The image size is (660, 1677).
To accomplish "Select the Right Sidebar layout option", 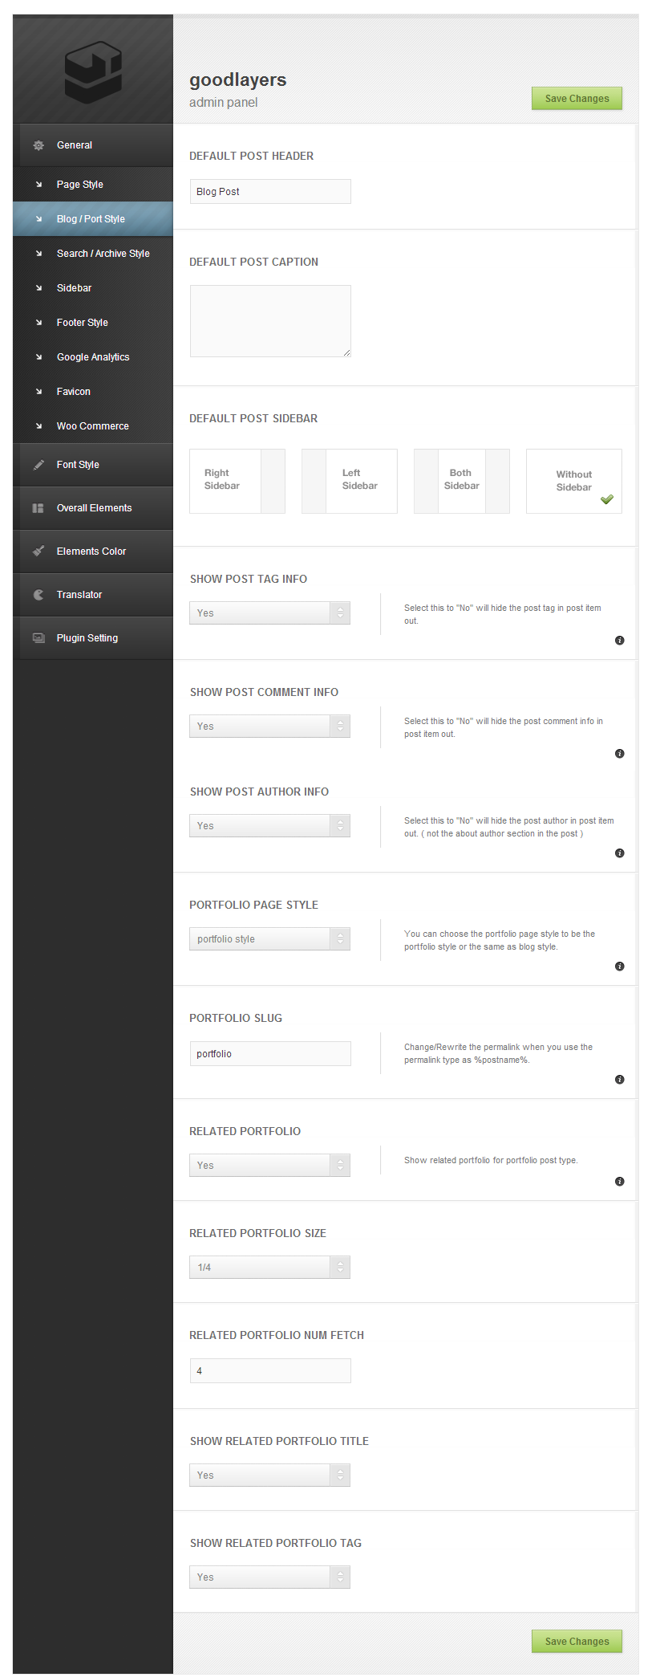I will click(237, 481).
